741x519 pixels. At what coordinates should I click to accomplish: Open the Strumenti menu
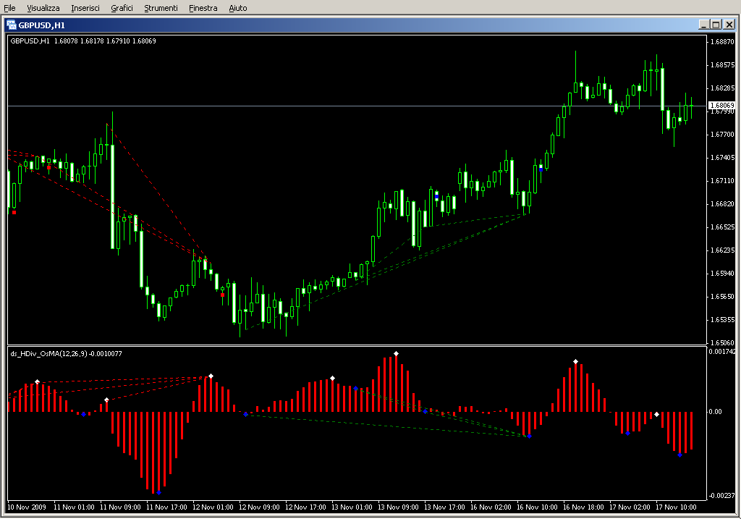[x=161, y=8]
